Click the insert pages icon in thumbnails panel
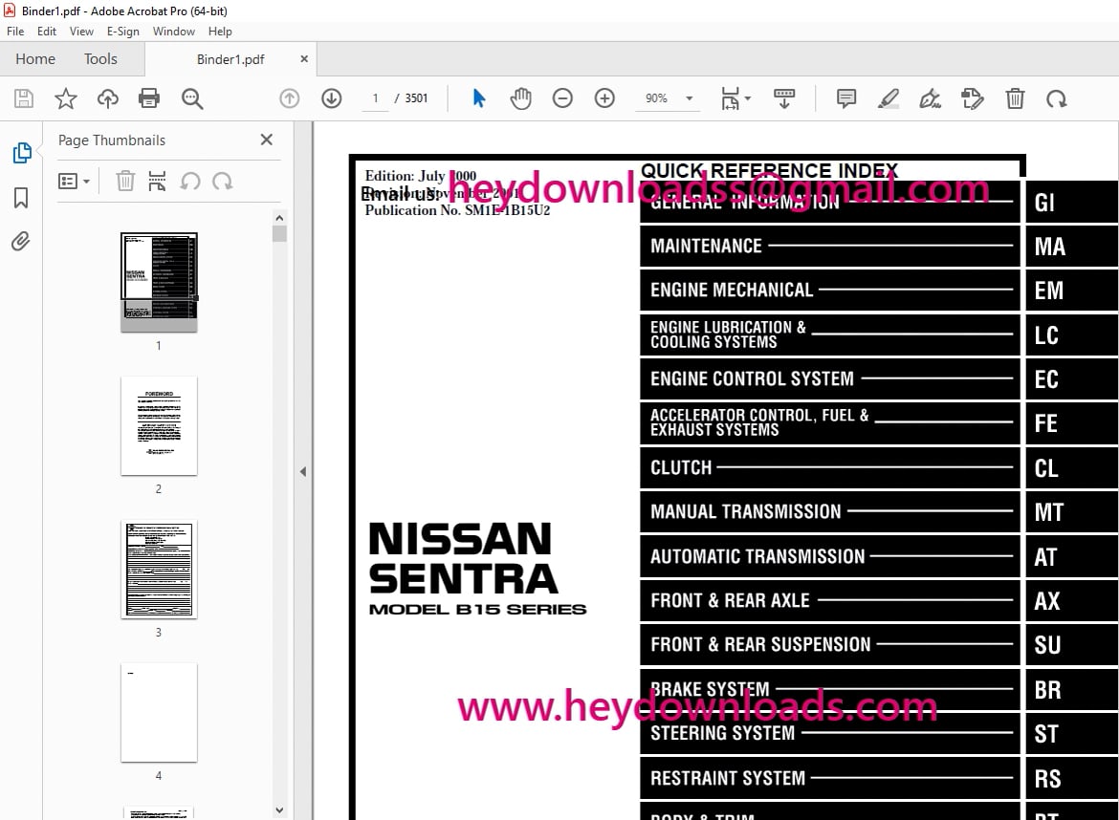This screenshot has height=820, width=1119. [x=157, y=182]
